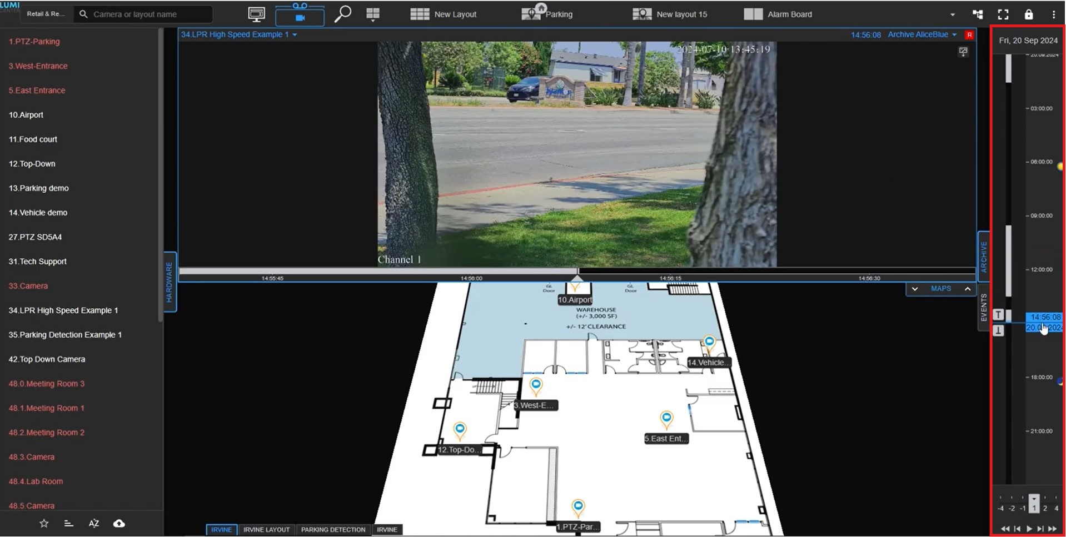Open the 34.LPR High Speed Example 1 dropdown
The height and width of the screenshot is (537, 1066).
point(238,34)
